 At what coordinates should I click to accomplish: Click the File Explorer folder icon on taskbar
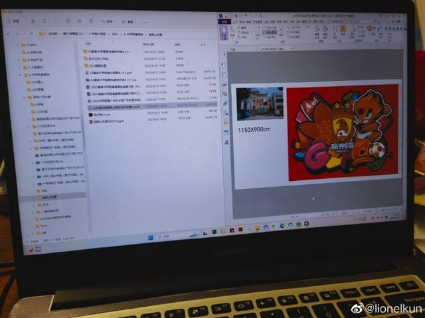coord(257,228)
